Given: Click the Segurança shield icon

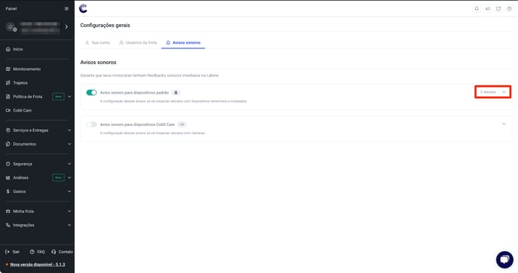Looking at the screenshot, I should [8, 164].
